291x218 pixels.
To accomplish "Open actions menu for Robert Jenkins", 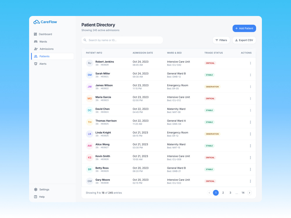I will (x=250, y=63).
